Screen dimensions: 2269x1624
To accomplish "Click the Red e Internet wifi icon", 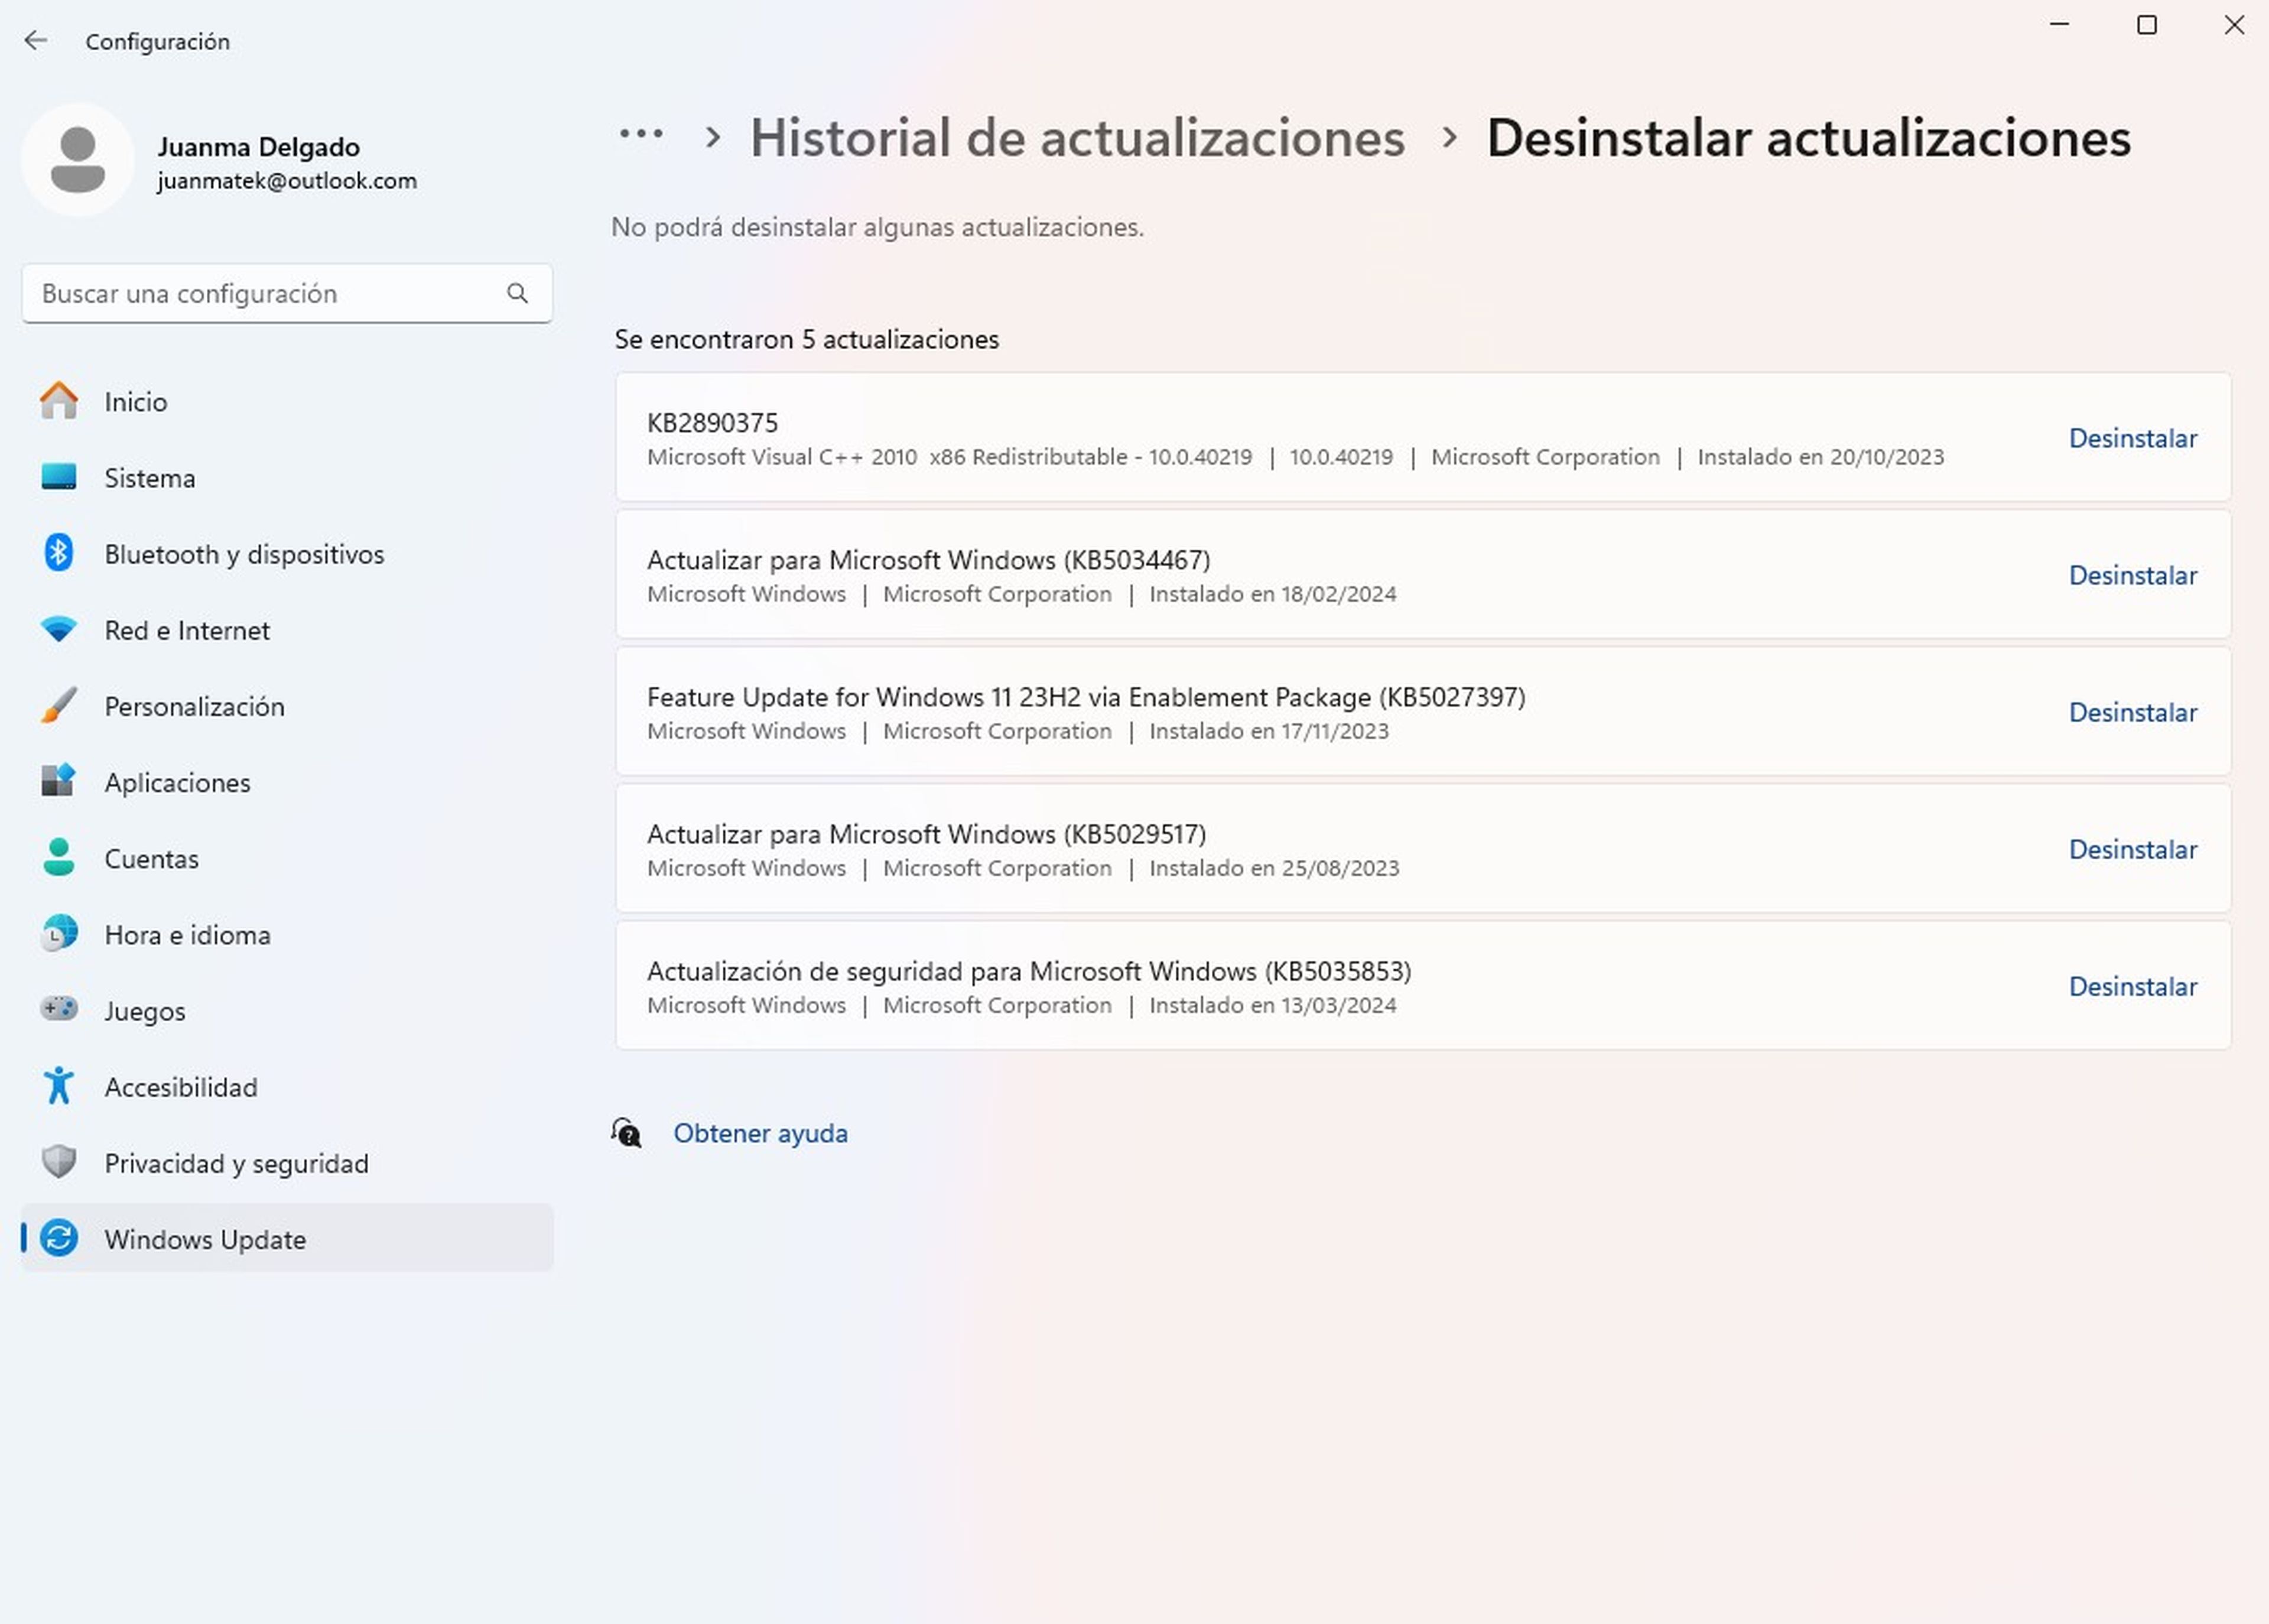I will click(59, 630).
